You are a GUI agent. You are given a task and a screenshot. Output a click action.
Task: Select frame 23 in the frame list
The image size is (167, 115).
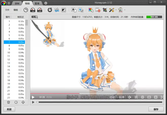click(14, 98)
